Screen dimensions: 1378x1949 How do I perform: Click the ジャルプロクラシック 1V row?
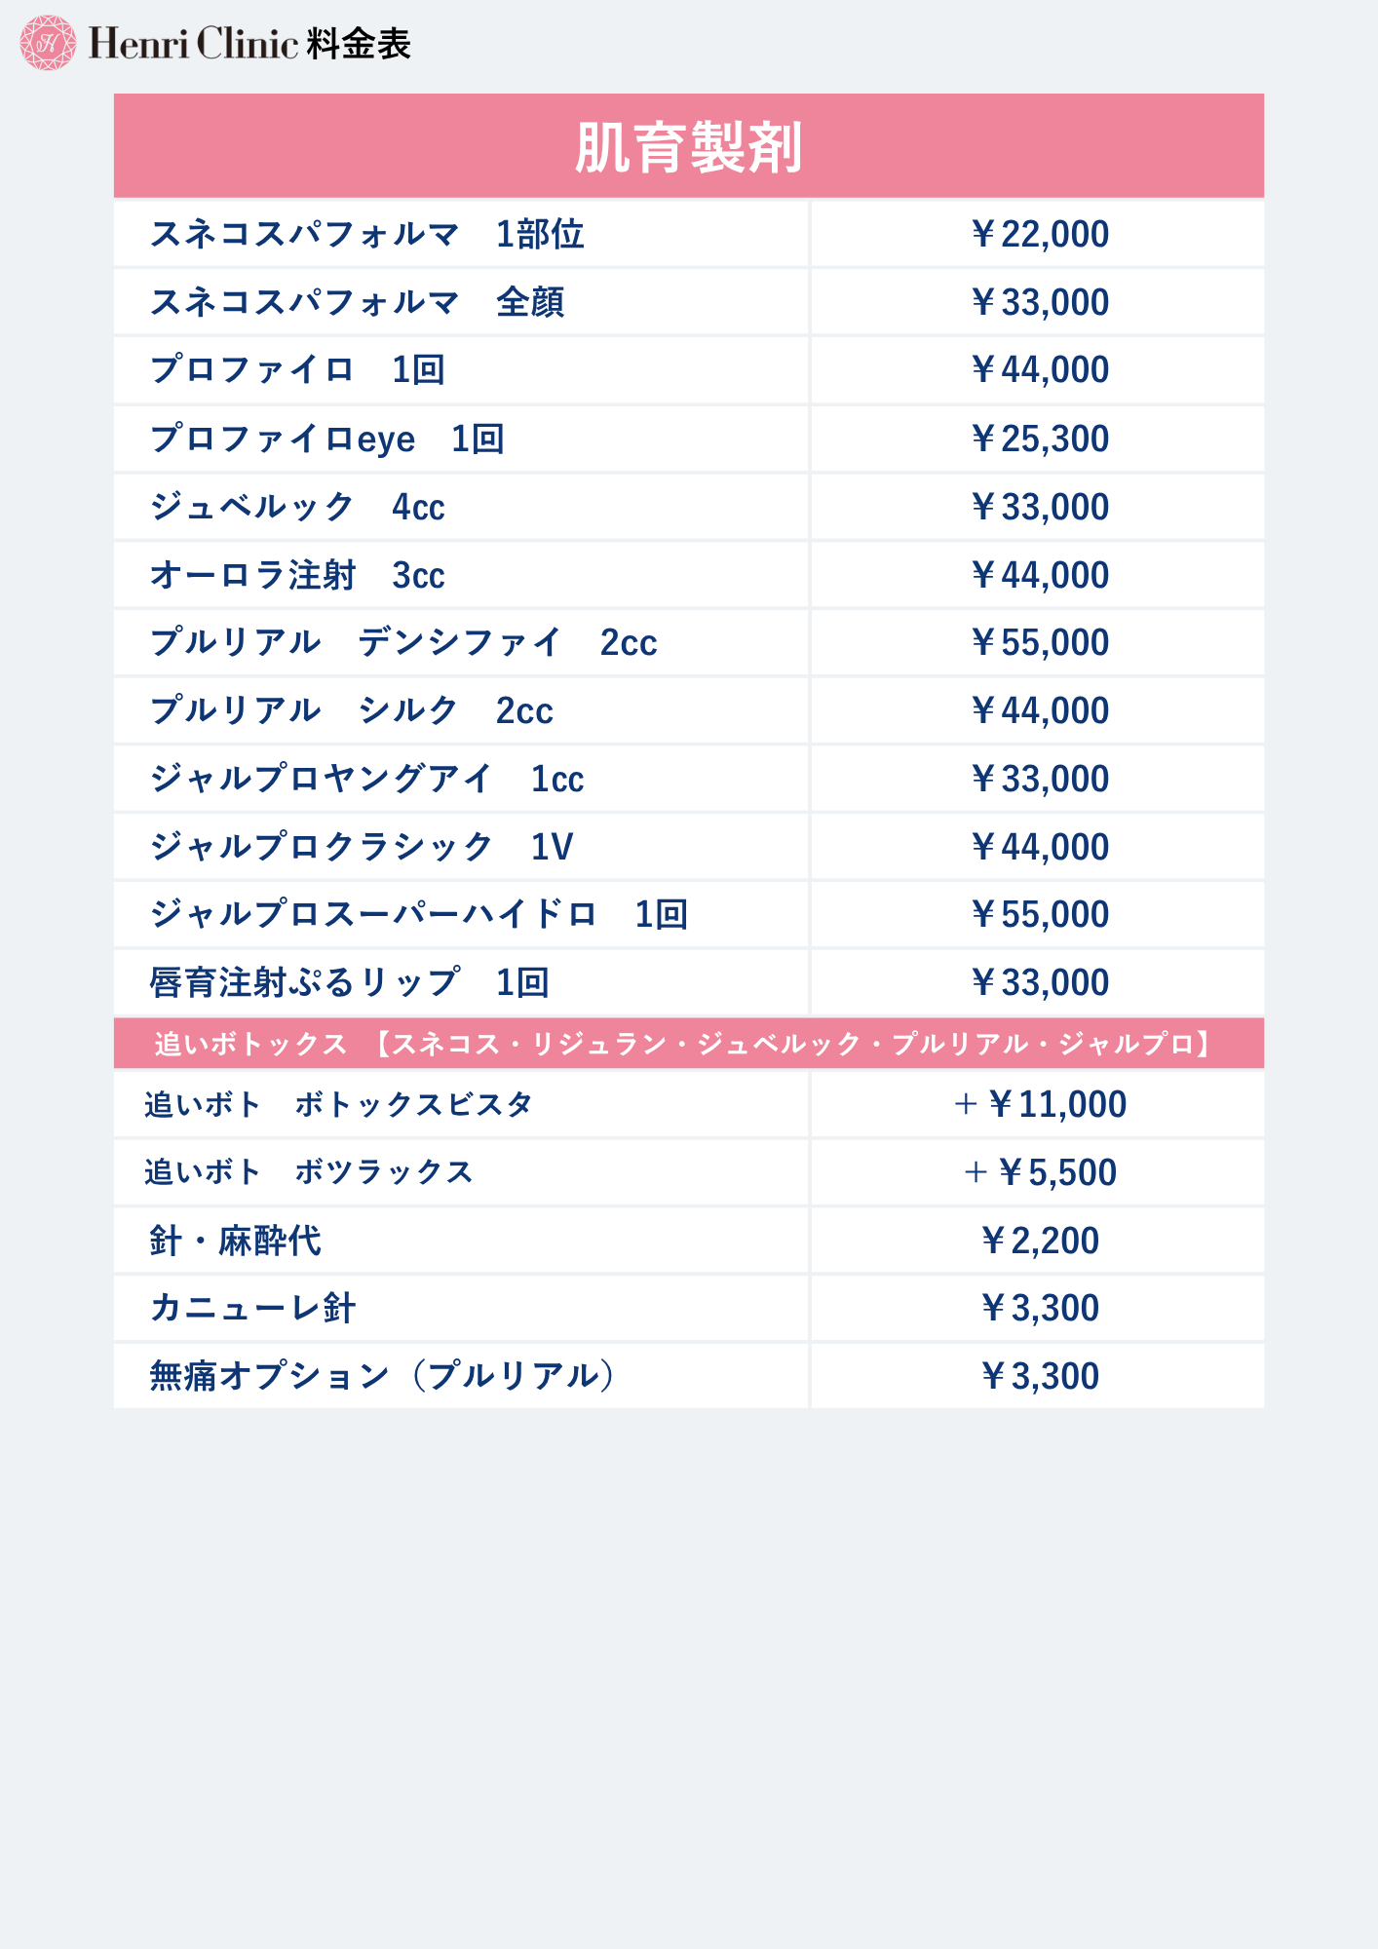pyautogui.click(x=361, y=847)
